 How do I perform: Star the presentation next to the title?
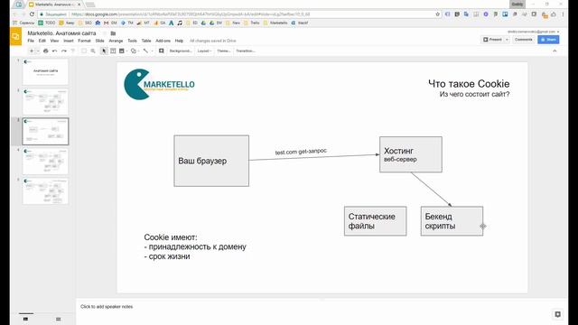click(105, 33)
